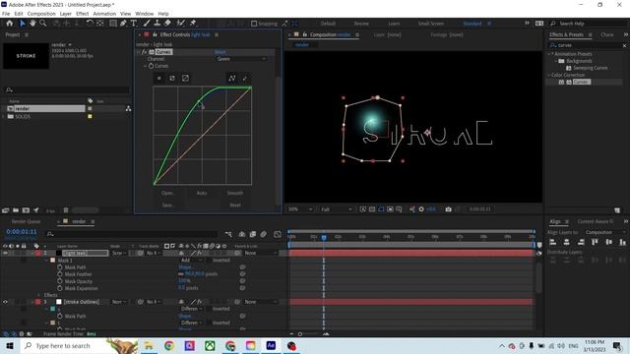Select the Puppet Pin tool
Viewport: 630px width, 354px height.
193,24
